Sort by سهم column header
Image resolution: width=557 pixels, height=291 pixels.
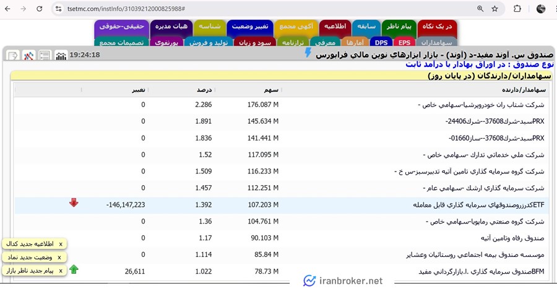[271, 90]
